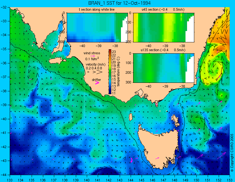
Task: Click the 'velocity (m/s)' legend label
Action: 96,65
